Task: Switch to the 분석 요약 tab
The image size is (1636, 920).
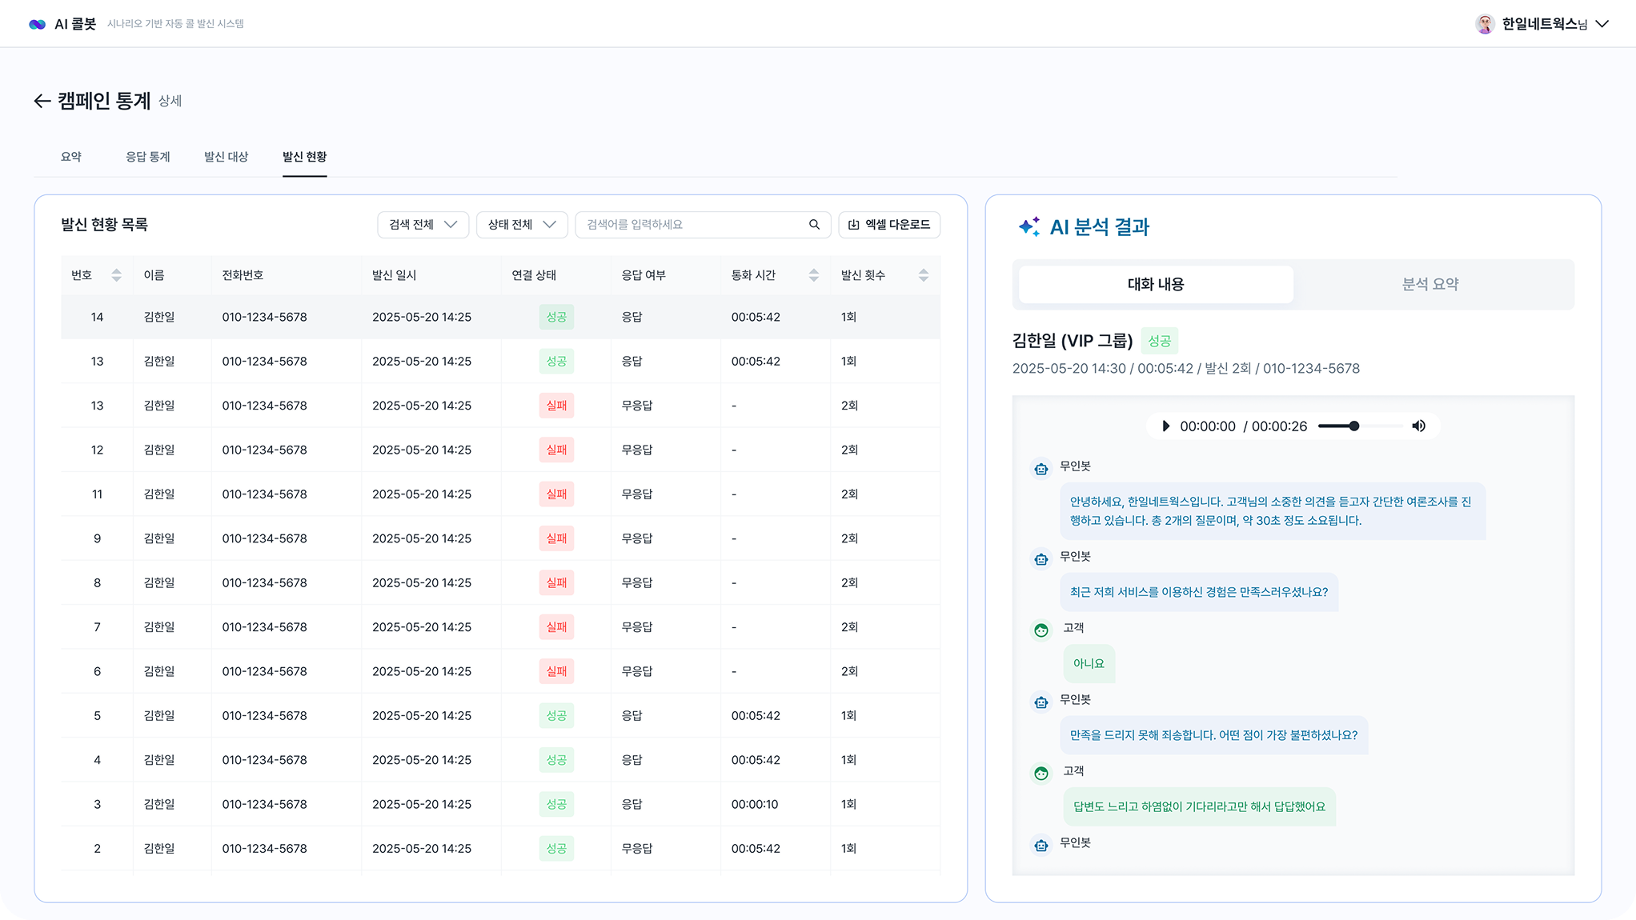Action: (1431, 284)
